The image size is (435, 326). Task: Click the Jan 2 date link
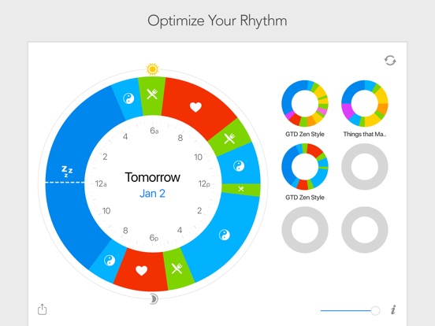pyautogui.click(x=152, y=193)
